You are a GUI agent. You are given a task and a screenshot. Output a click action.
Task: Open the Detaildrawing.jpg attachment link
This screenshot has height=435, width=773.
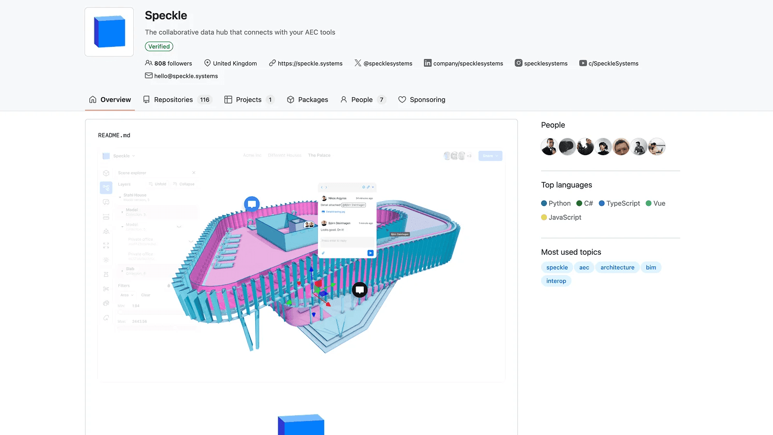coord(335,212)
